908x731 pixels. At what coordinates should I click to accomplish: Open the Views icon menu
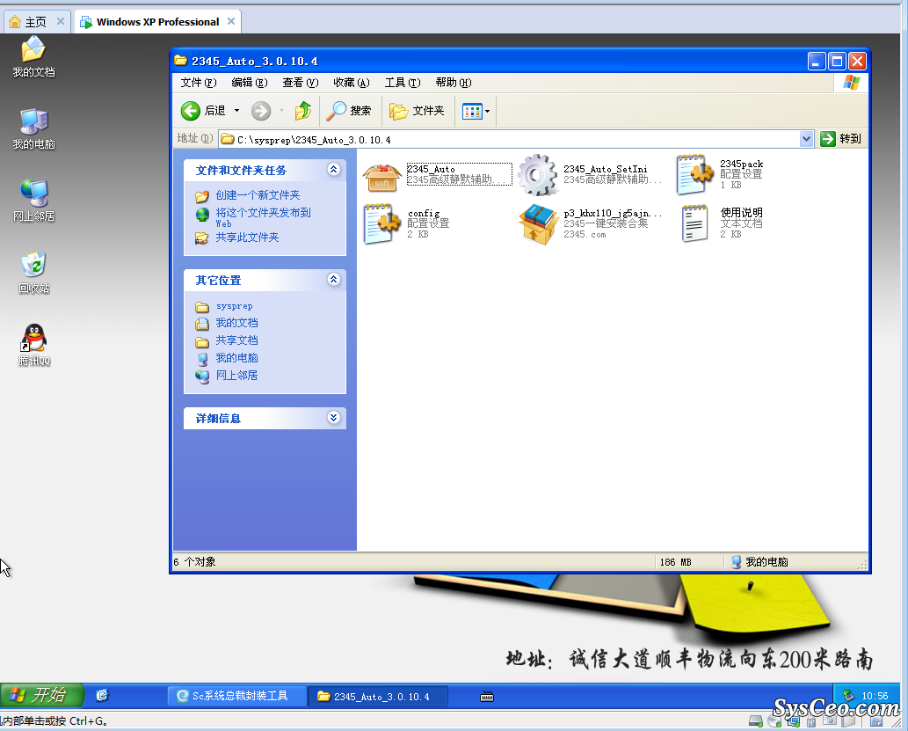click(x=476, y=111)
